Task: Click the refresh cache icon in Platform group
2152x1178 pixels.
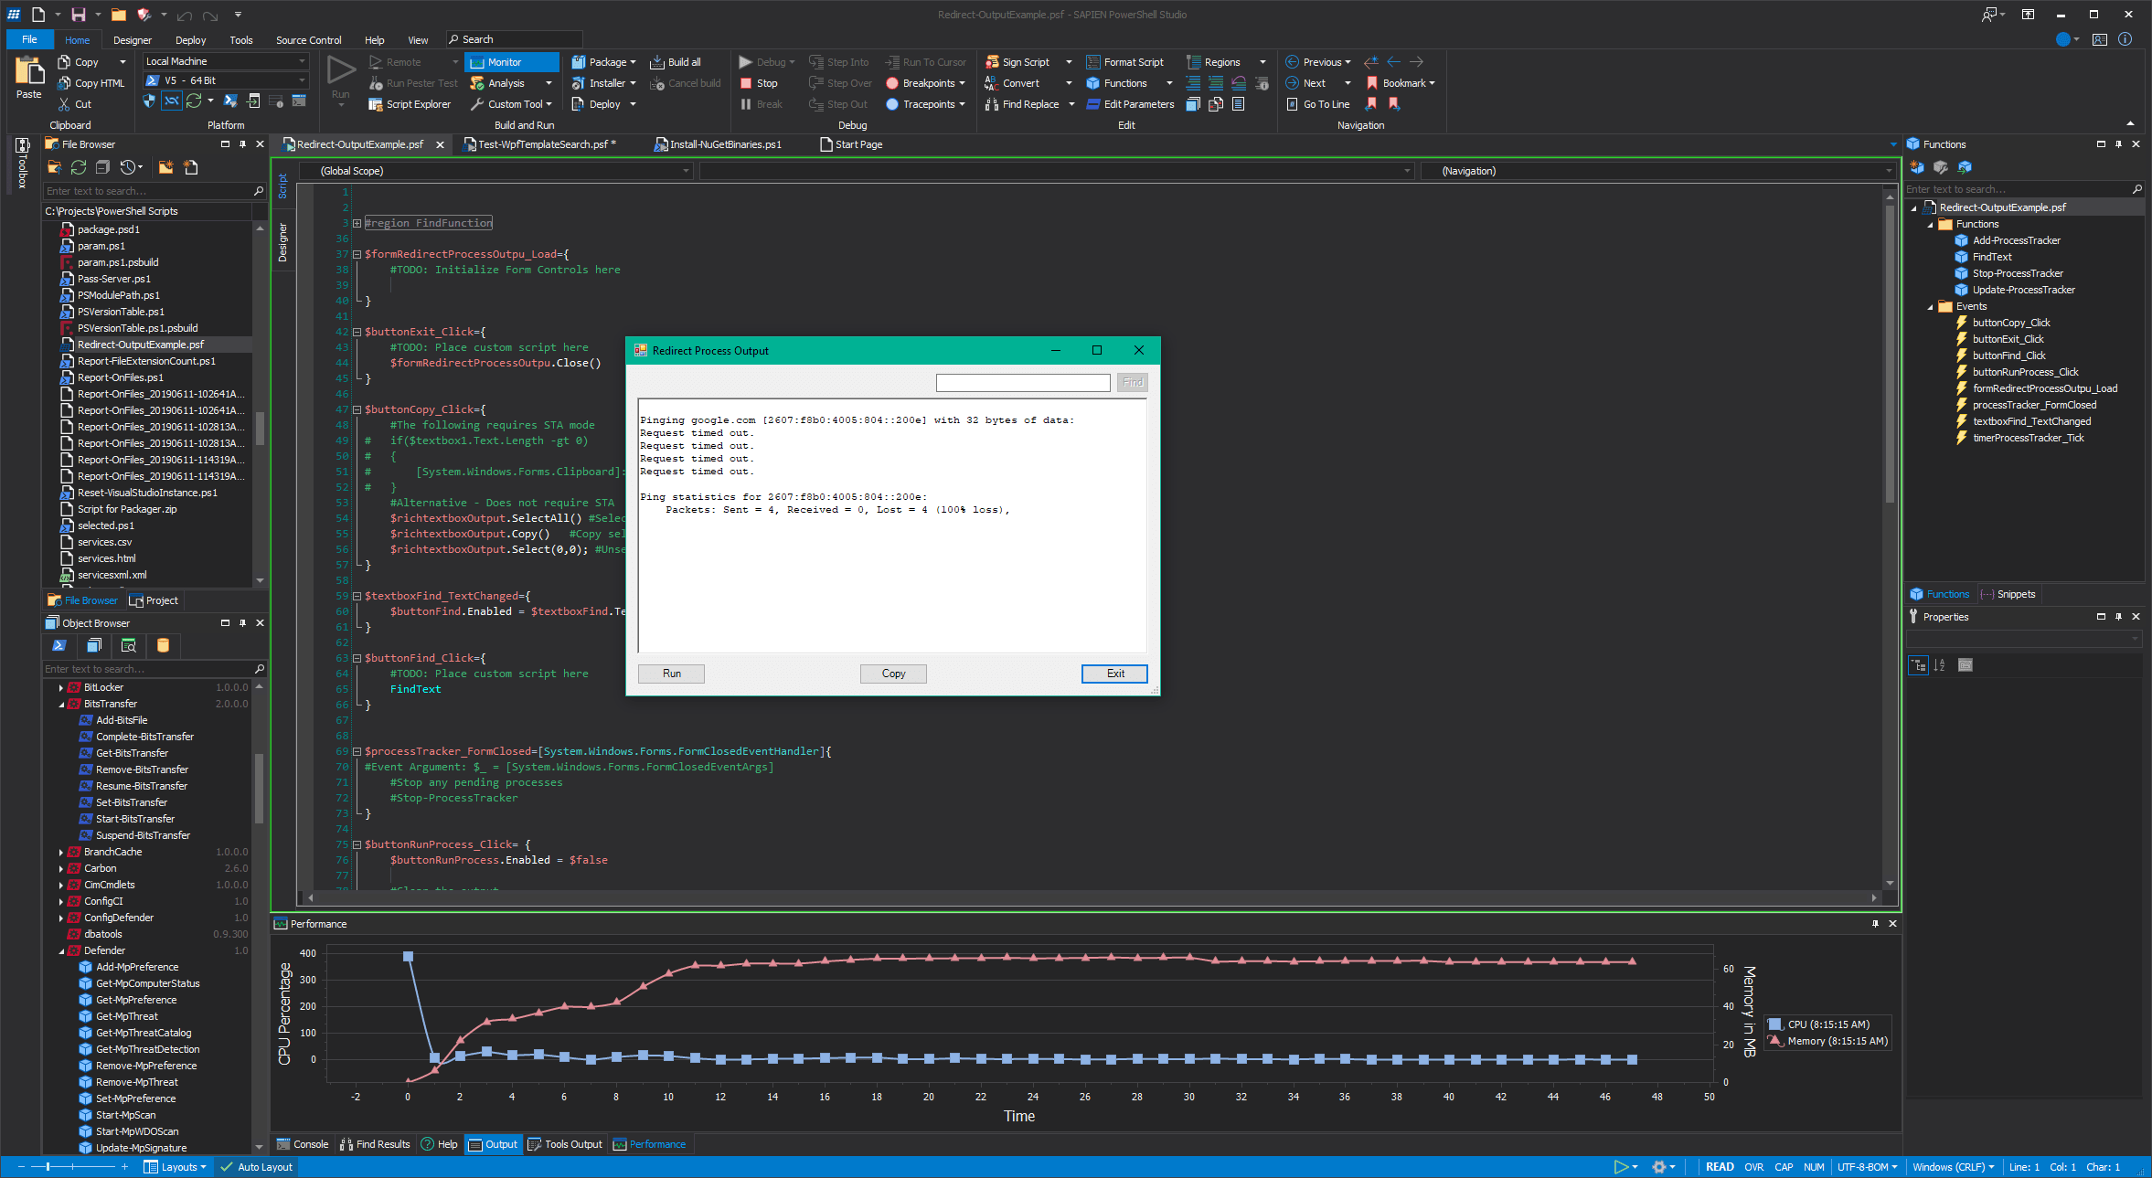Action: point(194,101)
